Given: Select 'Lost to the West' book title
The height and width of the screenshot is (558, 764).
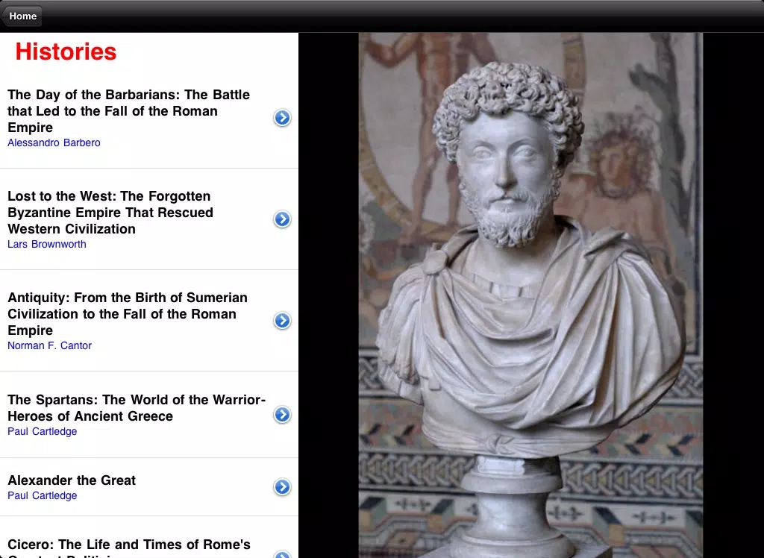Looking at the screenshot, I should [x=110, y=213].
